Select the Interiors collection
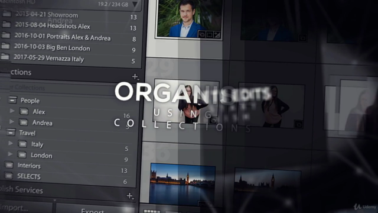 (29, 166)
